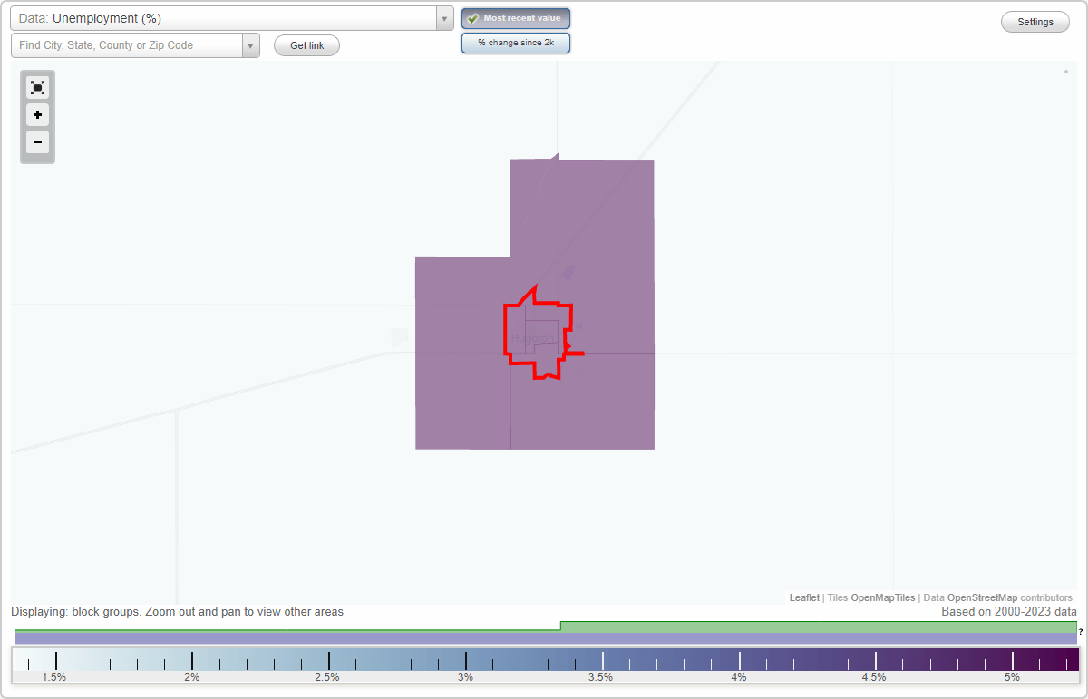
Task: Click the green histogram bar
Action: pyautogui.click(x=819, y=626)
